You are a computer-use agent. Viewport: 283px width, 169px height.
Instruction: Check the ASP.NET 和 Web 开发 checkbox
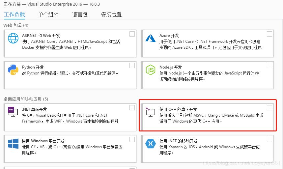[x=132, y=34]
